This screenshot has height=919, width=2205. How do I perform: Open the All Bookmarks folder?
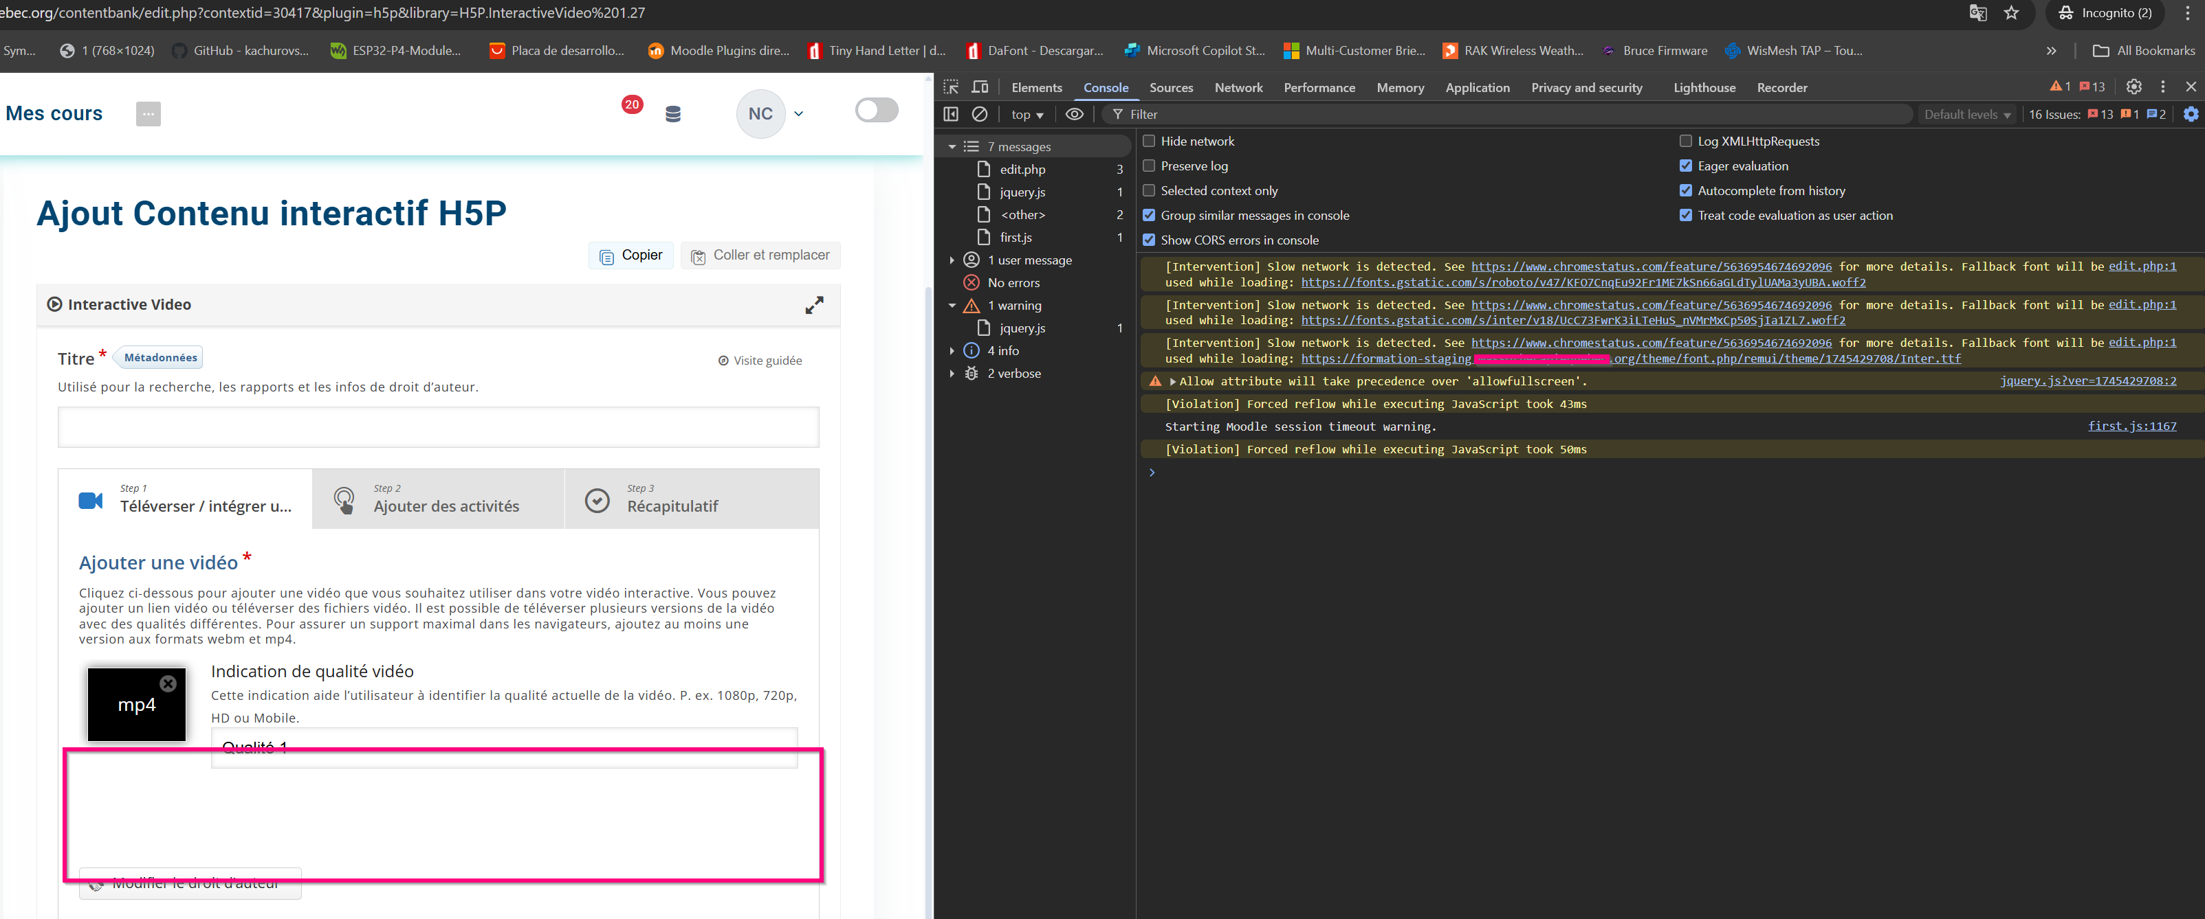click(2144, 50)
